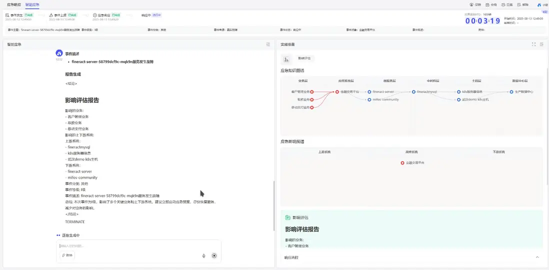The width and height of the screenshot is (549, 270).
Task: Click the 影响评估 document icon in green card
Action: (287, 217)
